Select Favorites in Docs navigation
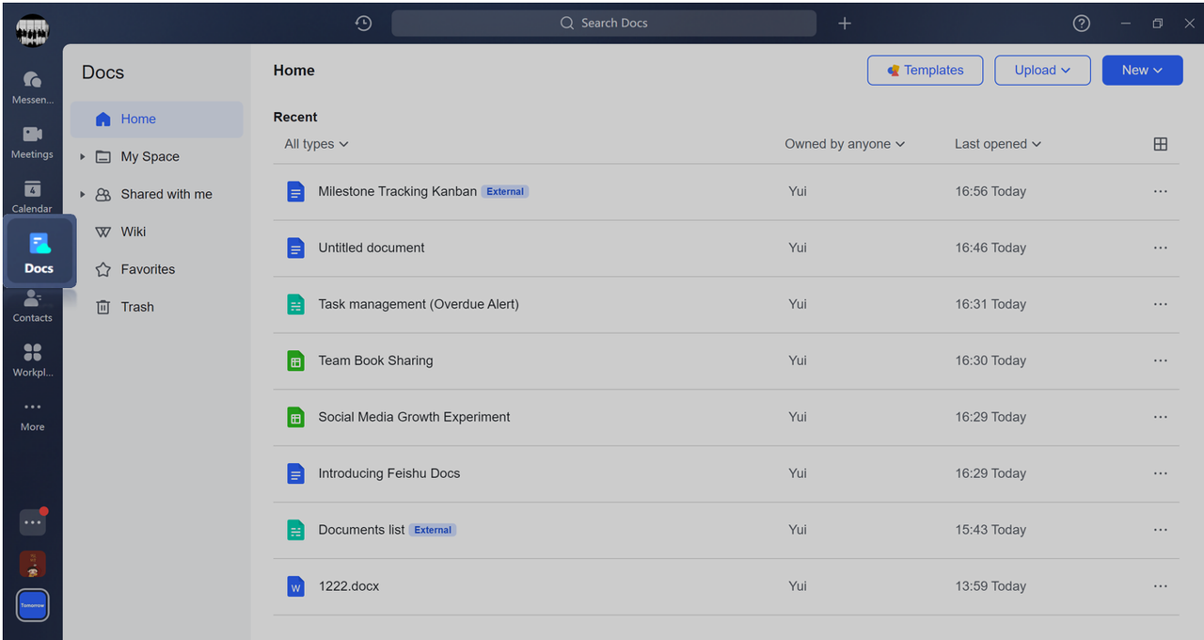This screenshot has width=1204, height=640. tap(148, 269)
